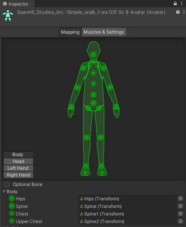Switch avatar view to Right Hand
This screenshot has width=186, height=227.
(x=18, y=175)
